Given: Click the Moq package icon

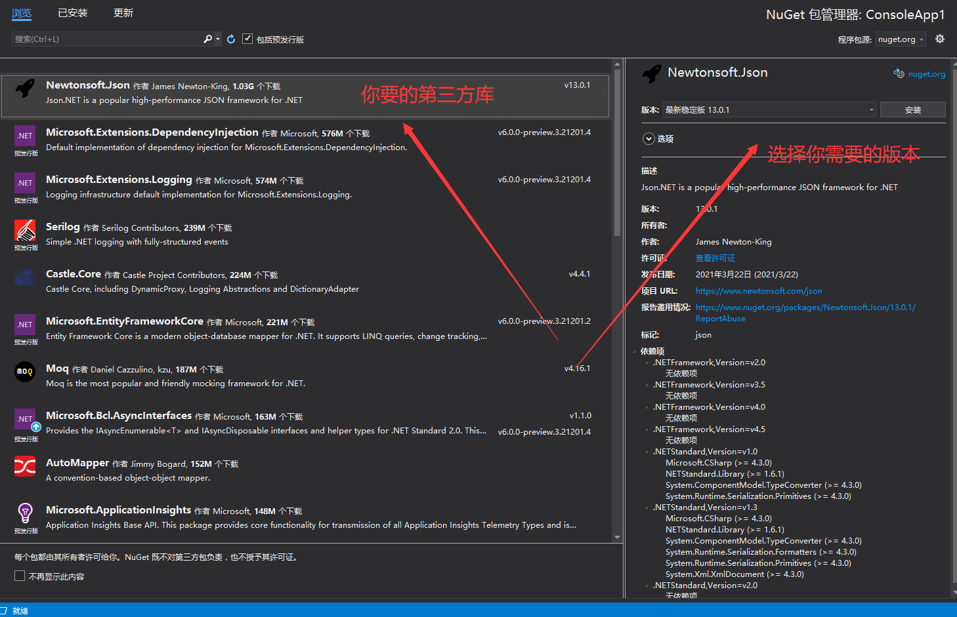Looking at the screenshot, I should click(25, 371).
